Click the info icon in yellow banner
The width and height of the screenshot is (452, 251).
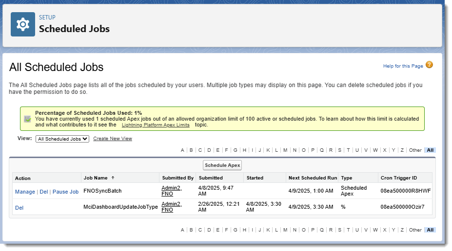point(28,119)
